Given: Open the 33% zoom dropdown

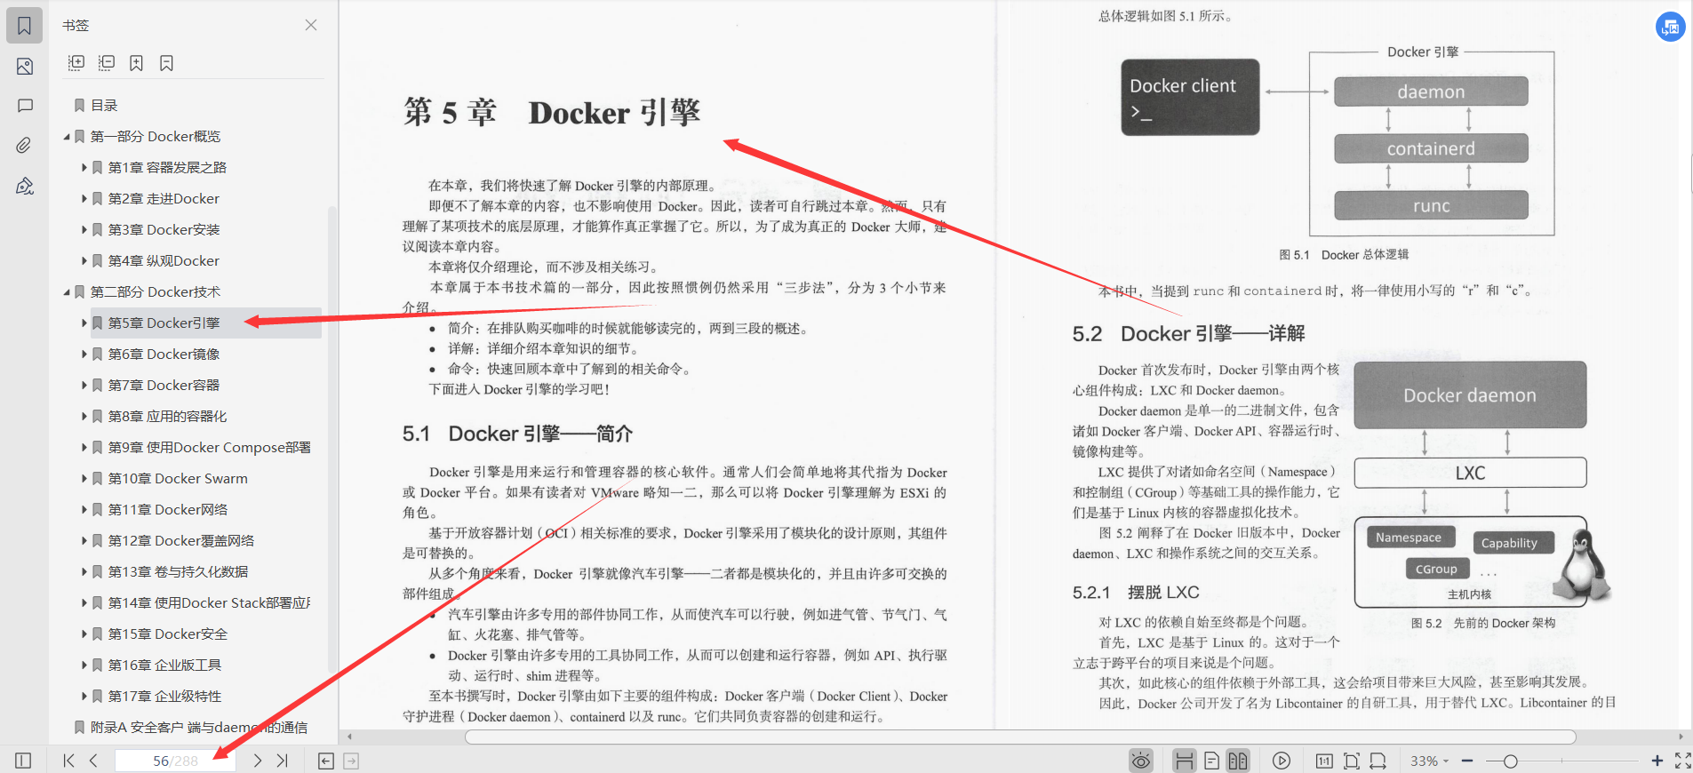Looking at the screenshot, I should click(1430, 761).
